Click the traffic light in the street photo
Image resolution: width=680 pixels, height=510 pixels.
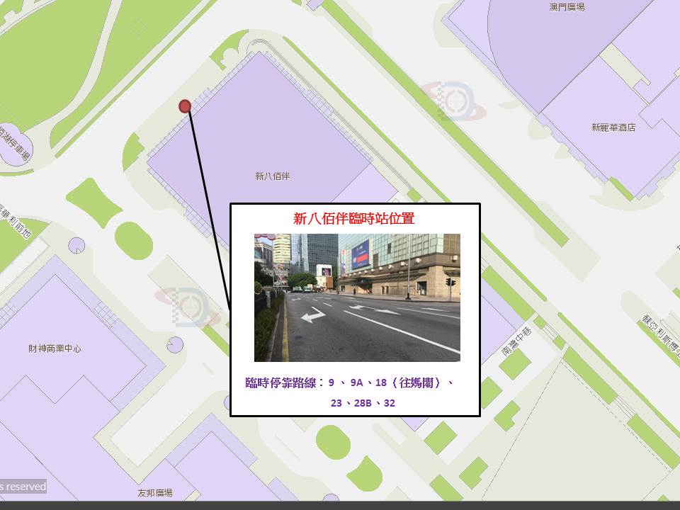coord(450,283)
